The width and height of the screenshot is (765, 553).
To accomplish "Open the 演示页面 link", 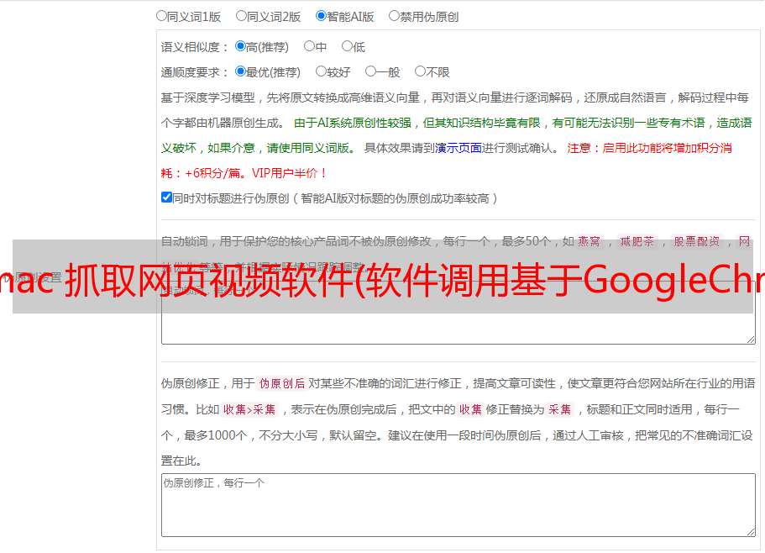I will coord(458,148).
